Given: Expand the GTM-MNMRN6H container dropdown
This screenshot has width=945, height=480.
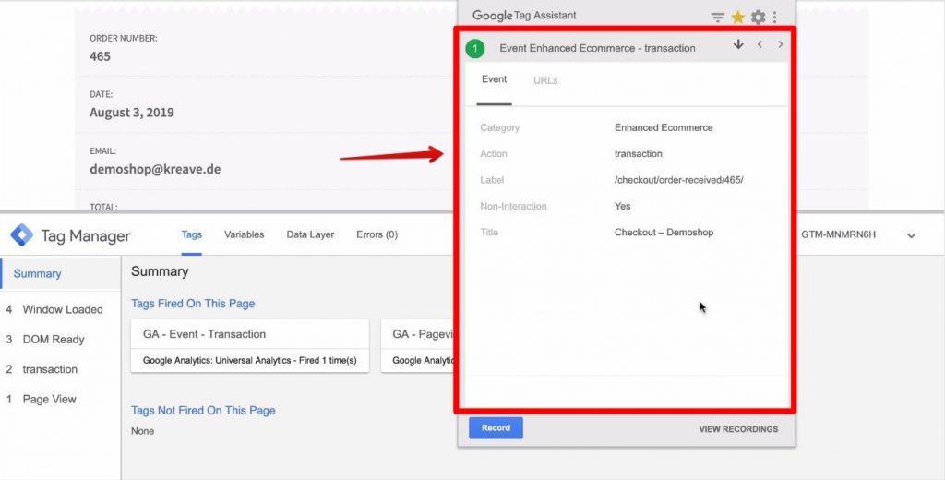Looking at the screenshot, I should click(911, 235).
